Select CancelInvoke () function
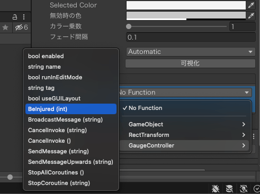Screen dimensions: 260x194 pos(71,141)
